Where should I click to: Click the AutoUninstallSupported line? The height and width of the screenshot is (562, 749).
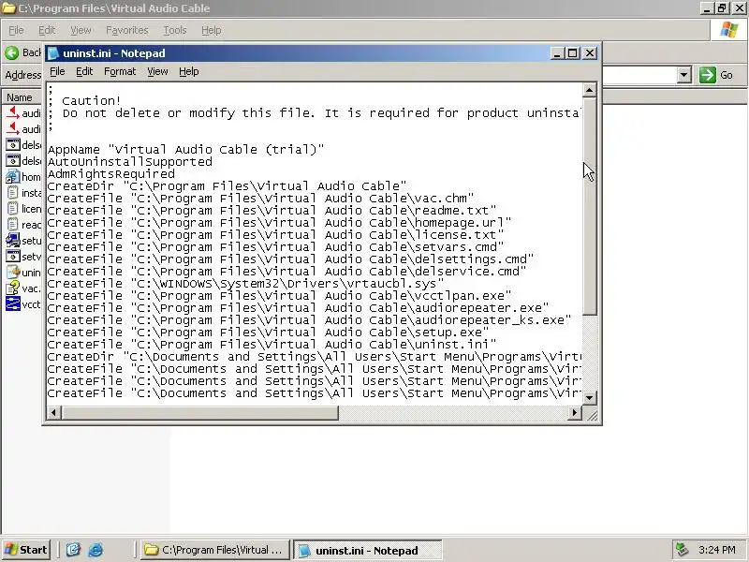[x=130, y=162]
